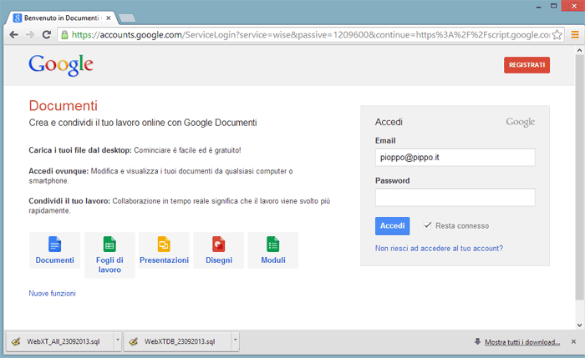The height and width of the screenshot is (358, 585).
Task: Open a new tab with the tab button
Action: [x=127, y=18]
